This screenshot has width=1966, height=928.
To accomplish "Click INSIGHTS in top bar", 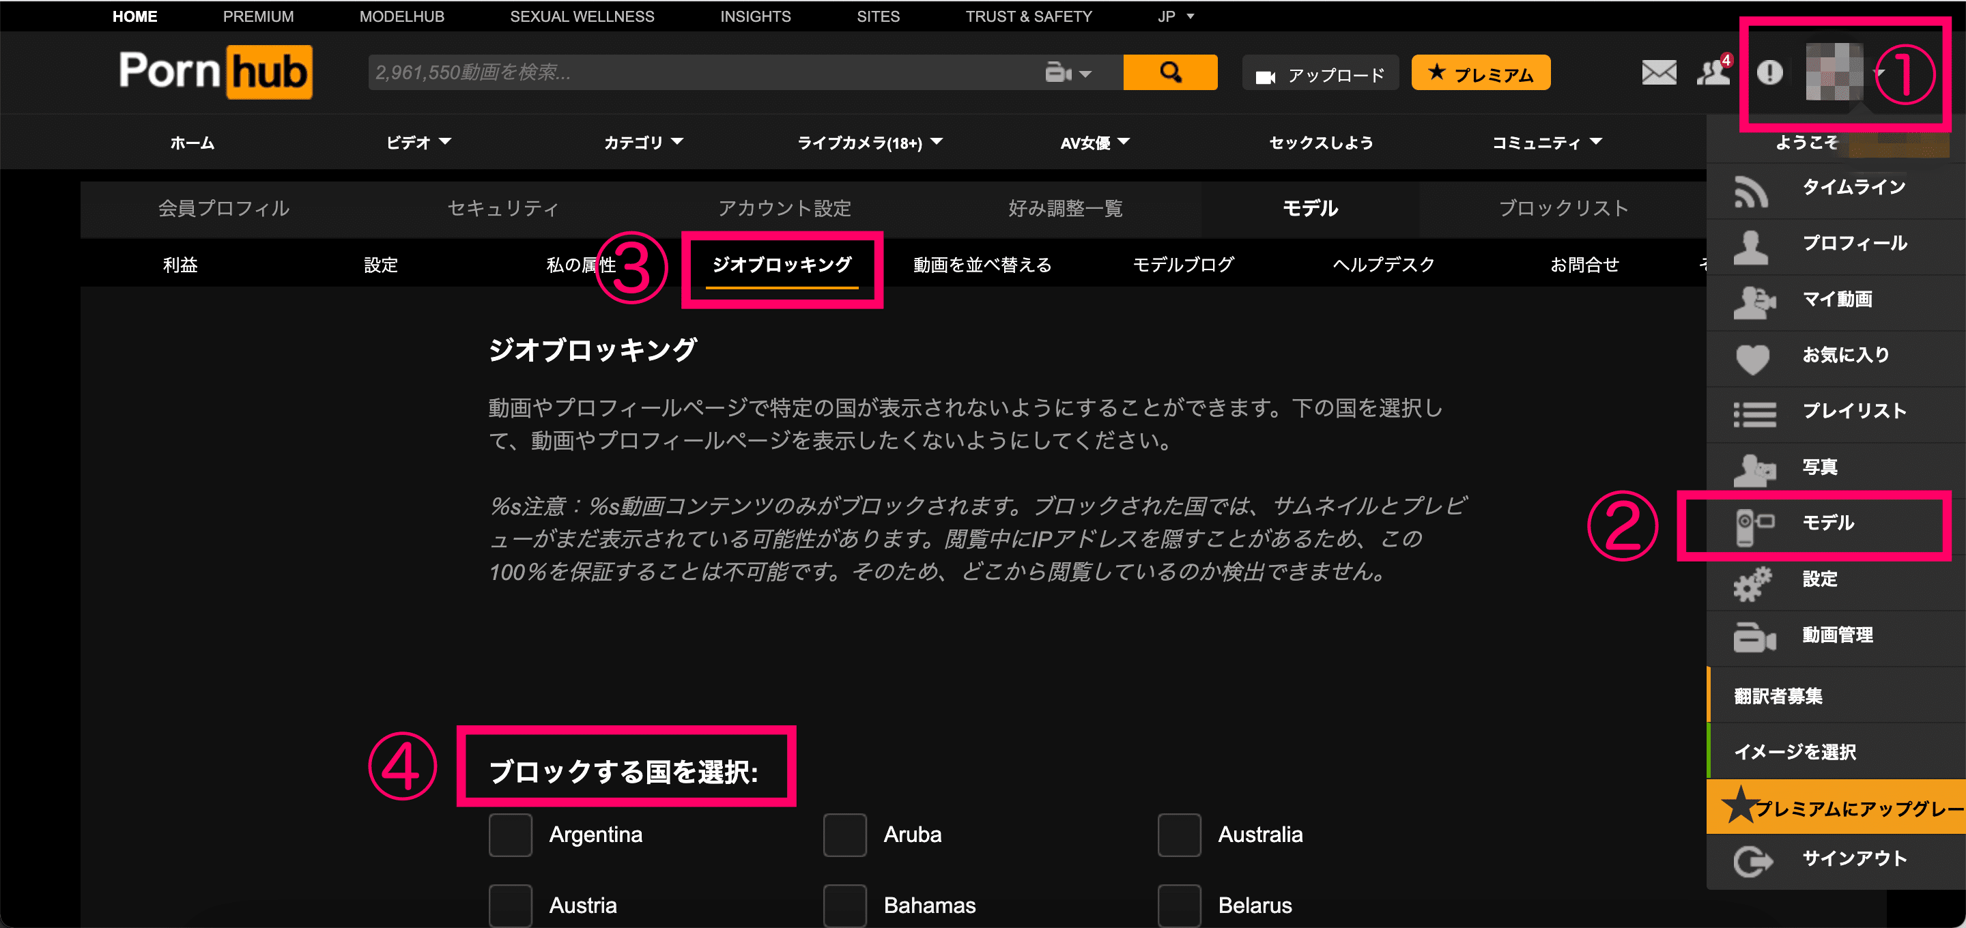I will (756, 16).
